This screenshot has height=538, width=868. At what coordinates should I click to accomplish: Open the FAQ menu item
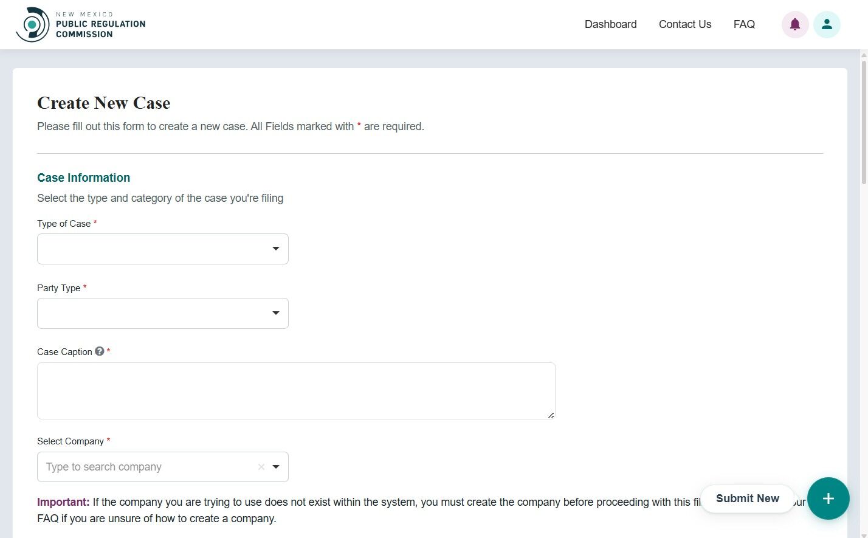(744, 24)
